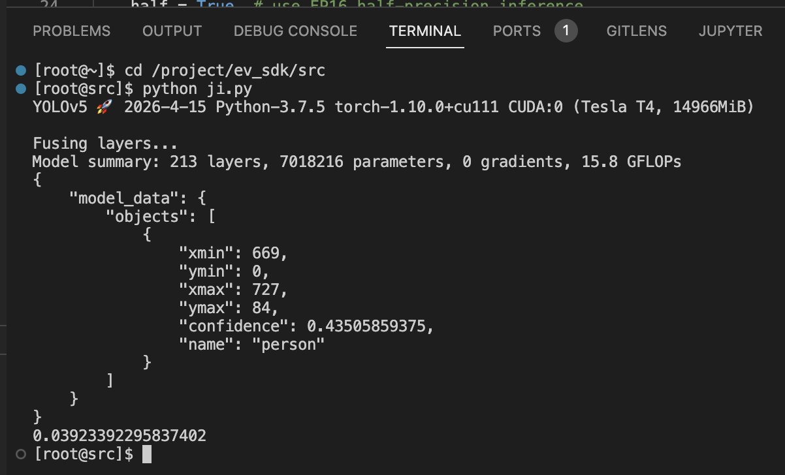This screenshot has width=785, height=475.
Task: Click the elapsed time 0.03923392295837402 line
Action: tap(120, 435)
